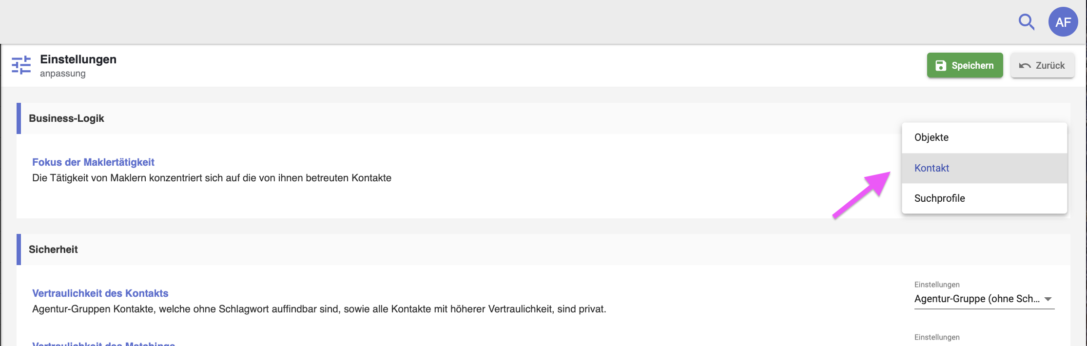Image resolution: width=1087 pixels, height=346 pixels.
Task: Open the Agentur-Gruppe (ohne Sch… dropdown
Action: (984, 299)
